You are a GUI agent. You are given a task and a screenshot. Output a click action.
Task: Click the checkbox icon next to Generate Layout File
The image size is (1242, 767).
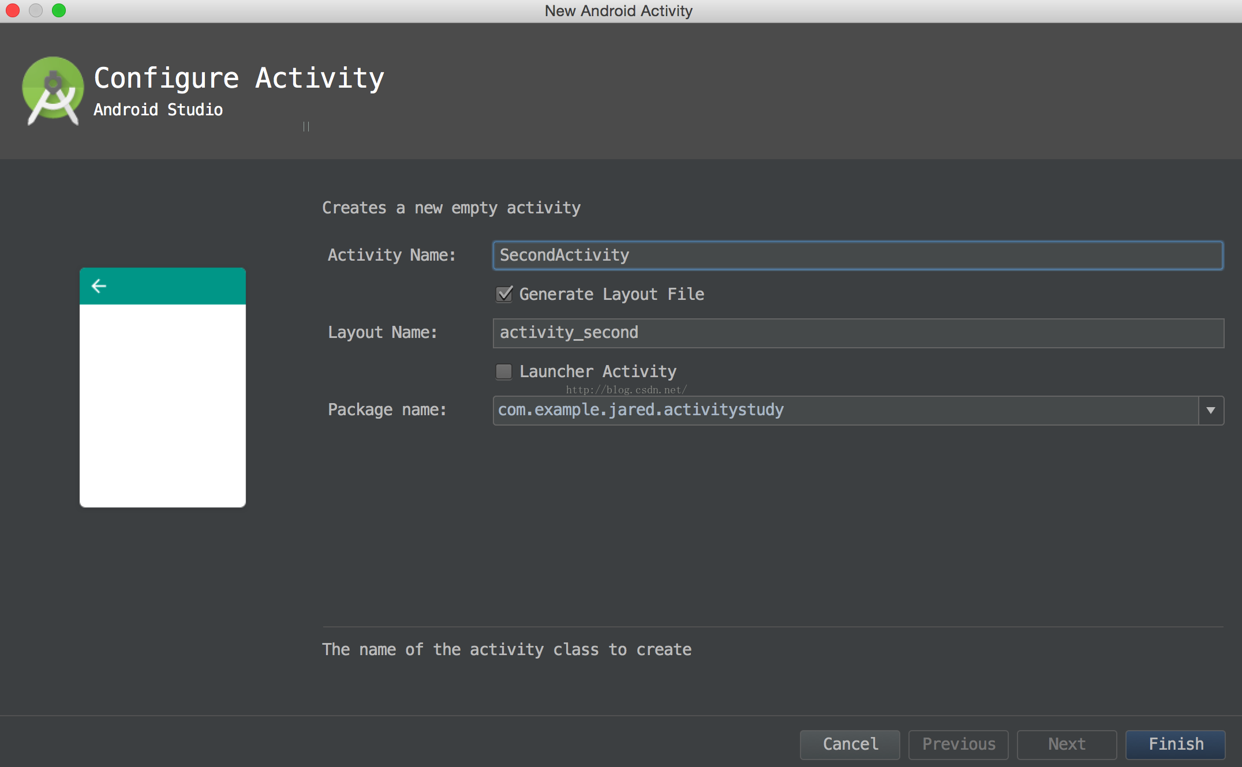coord(502,294)
